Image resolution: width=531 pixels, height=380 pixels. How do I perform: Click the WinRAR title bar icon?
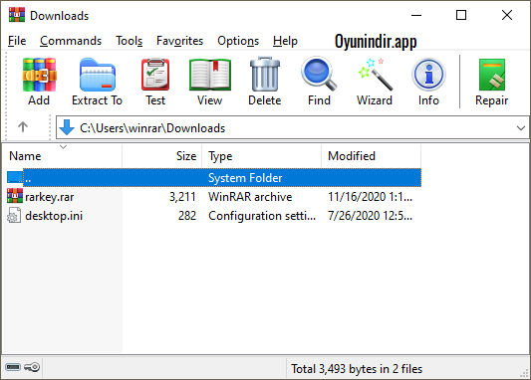[x=17, y=15]
